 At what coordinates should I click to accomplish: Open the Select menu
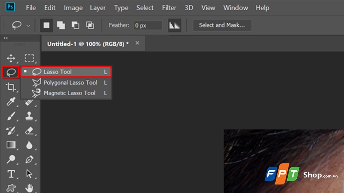point(145,8)
